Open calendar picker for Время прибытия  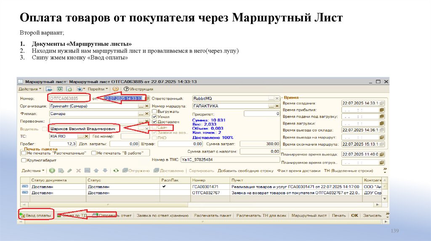click(x=382, y=110)
